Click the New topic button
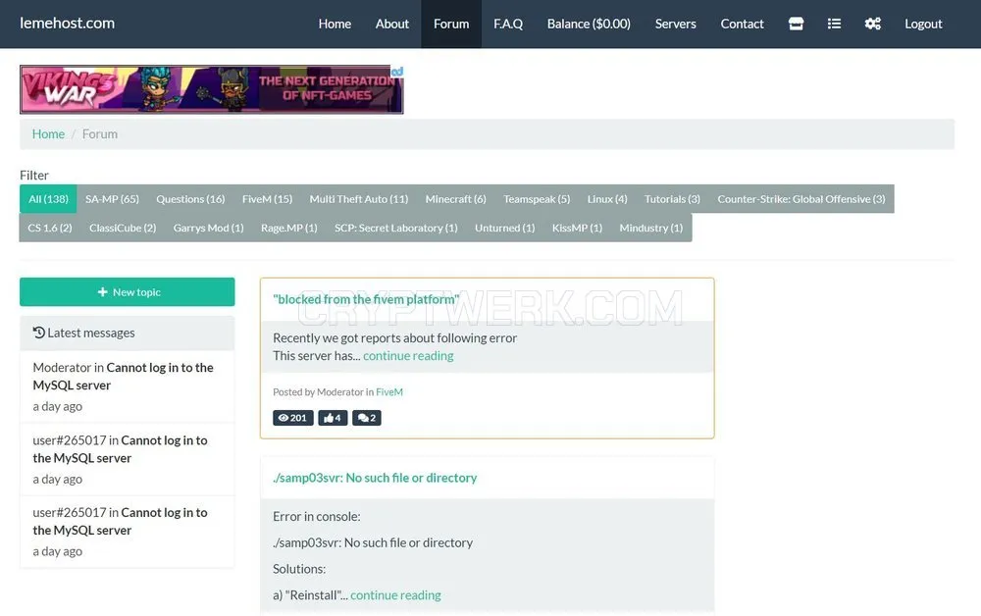Screen dimensions: 981x616 coord(127,292)
